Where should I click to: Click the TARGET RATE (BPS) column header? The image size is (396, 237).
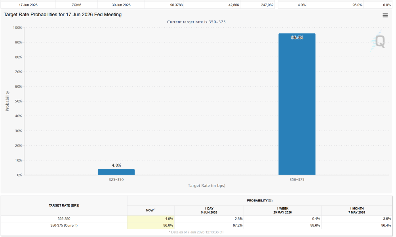click(x=64, y=205)
